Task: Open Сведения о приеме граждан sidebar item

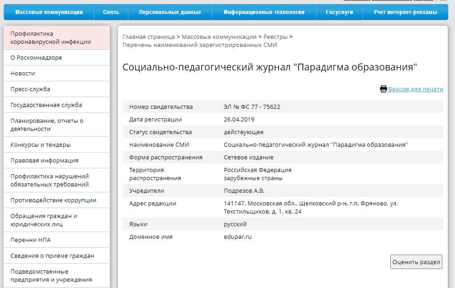Action: [x=57, y=256]
